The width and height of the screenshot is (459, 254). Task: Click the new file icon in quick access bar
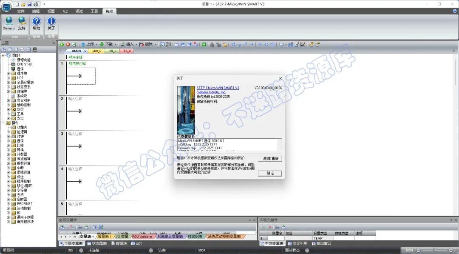coord(17,4)
